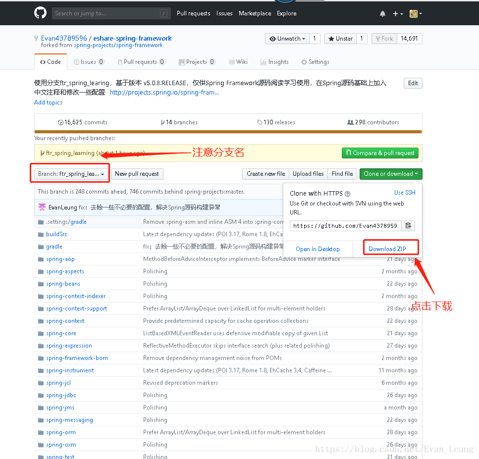Click the spring-messaging folder icon
479x459 pixels.
pos(41,420)
